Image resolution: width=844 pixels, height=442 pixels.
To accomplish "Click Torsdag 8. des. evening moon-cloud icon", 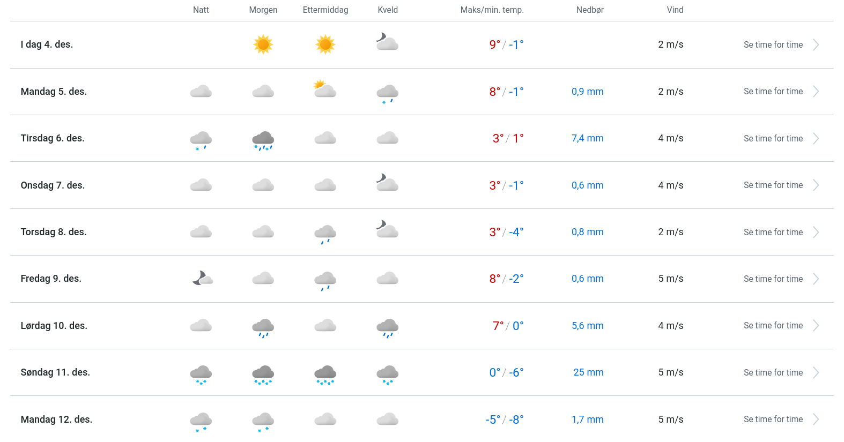I will tap(387, 229).
